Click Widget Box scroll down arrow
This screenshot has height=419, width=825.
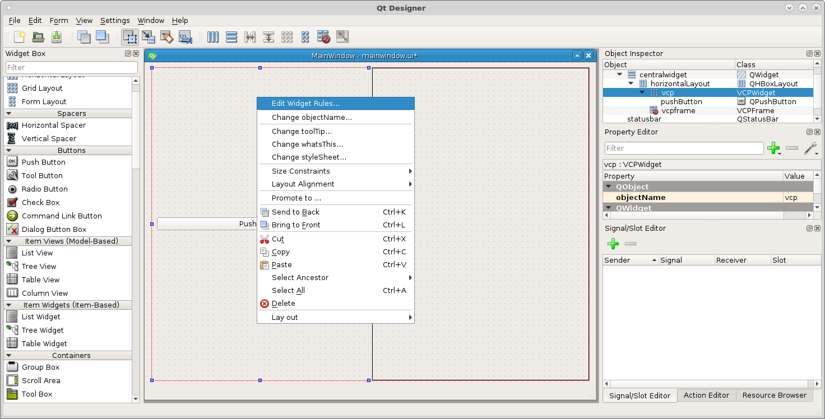tap(136, 399)
